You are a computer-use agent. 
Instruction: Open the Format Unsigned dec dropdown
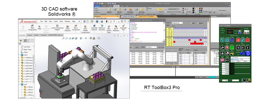click(177, 23)
